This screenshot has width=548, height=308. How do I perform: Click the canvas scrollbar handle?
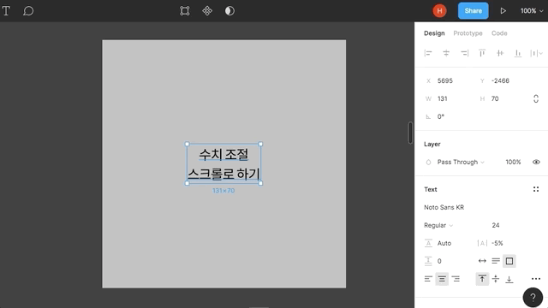tap(410, 133)
